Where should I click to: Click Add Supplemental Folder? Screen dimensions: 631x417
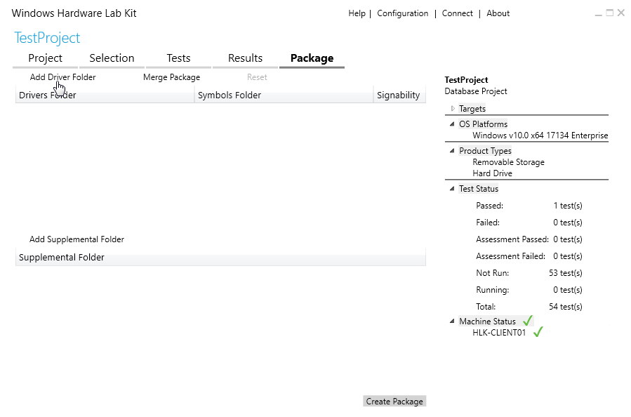point(77,239)
